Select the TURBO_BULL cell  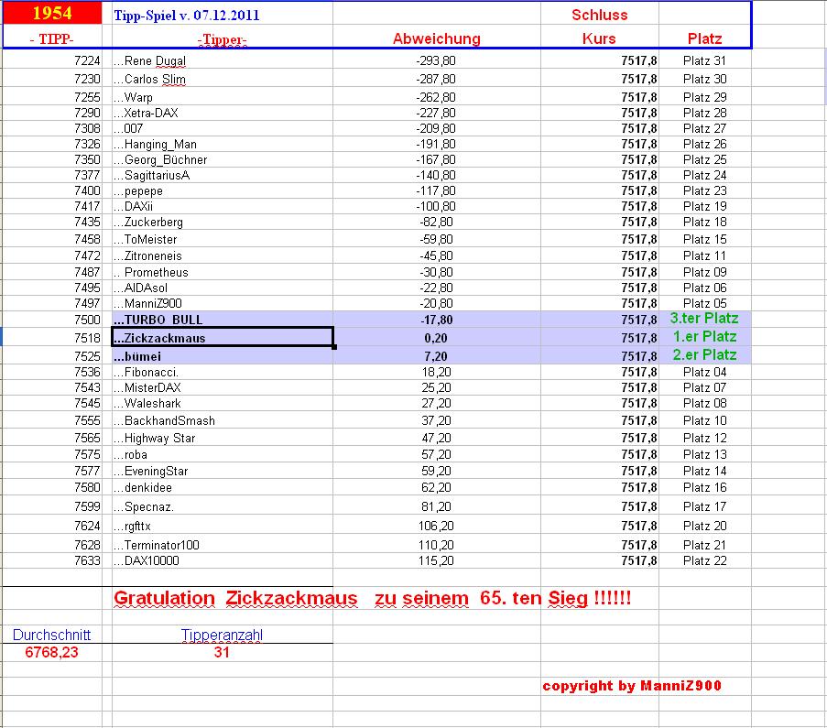coord(222,320)
